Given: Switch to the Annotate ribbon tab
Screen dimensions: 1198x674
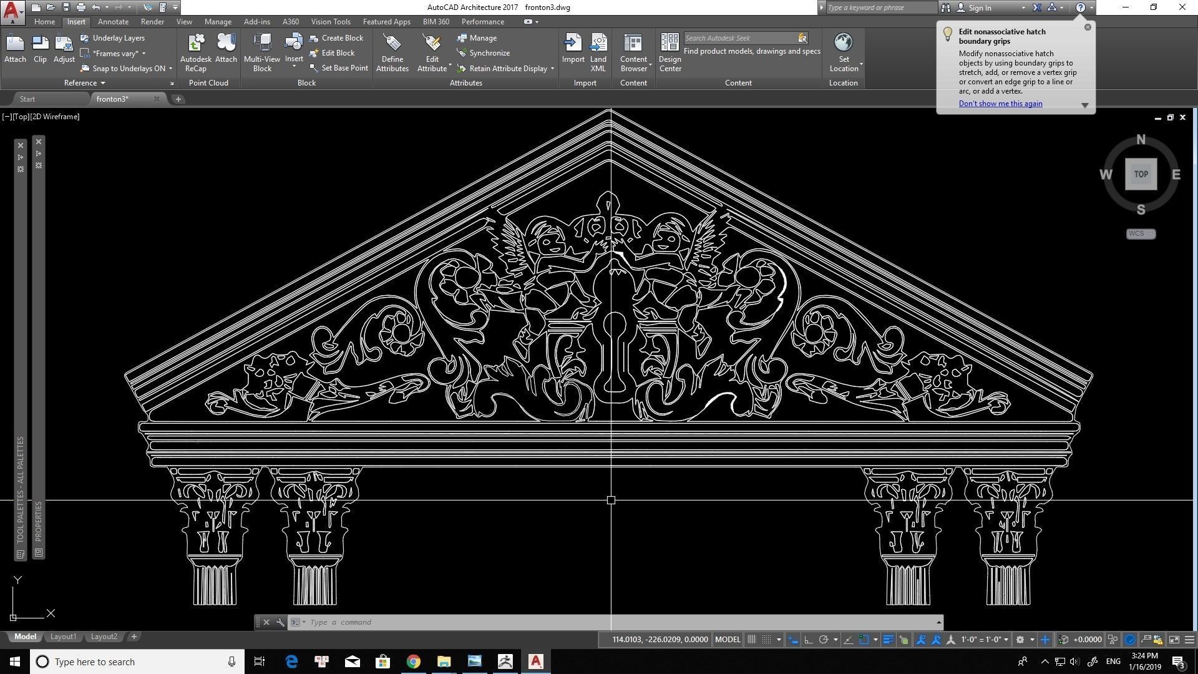Looking at the screenshot, I should (113, 22).
